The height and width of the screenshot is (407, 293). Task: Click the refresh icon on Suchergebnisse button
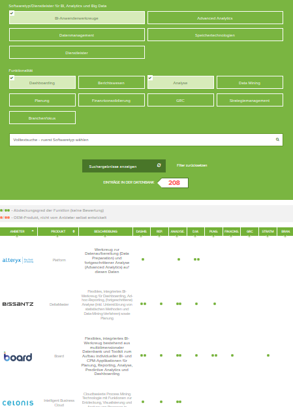tap(159, 165)
